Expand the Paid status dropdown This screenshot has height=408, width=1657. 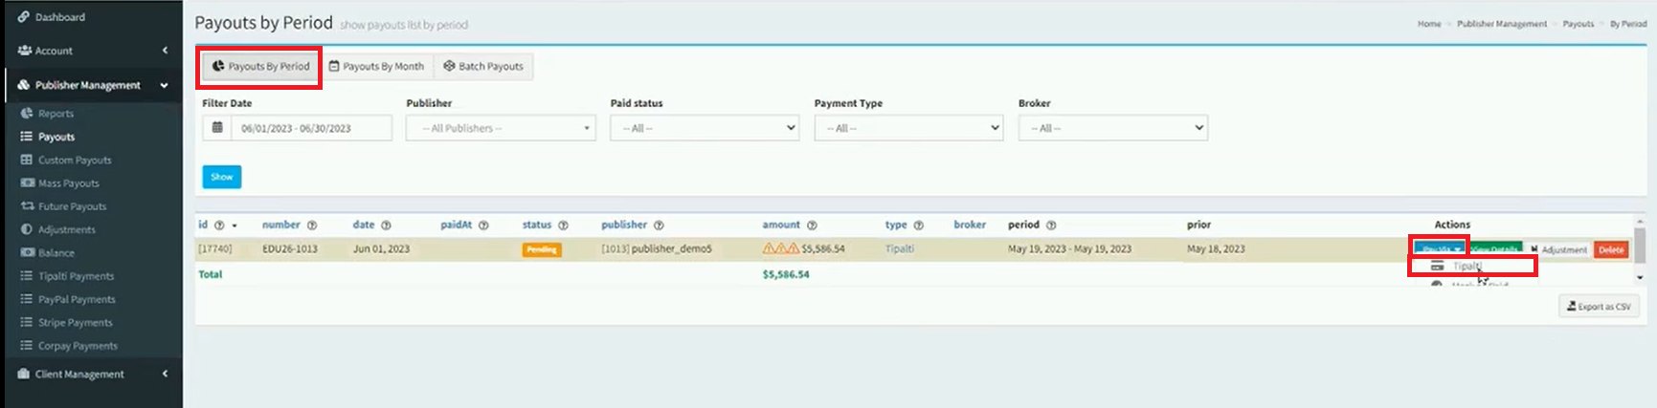704,128
